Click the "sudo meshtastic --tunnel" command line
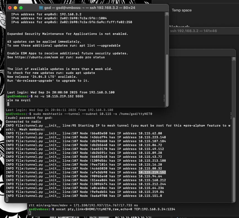 (x=93, y=114)
